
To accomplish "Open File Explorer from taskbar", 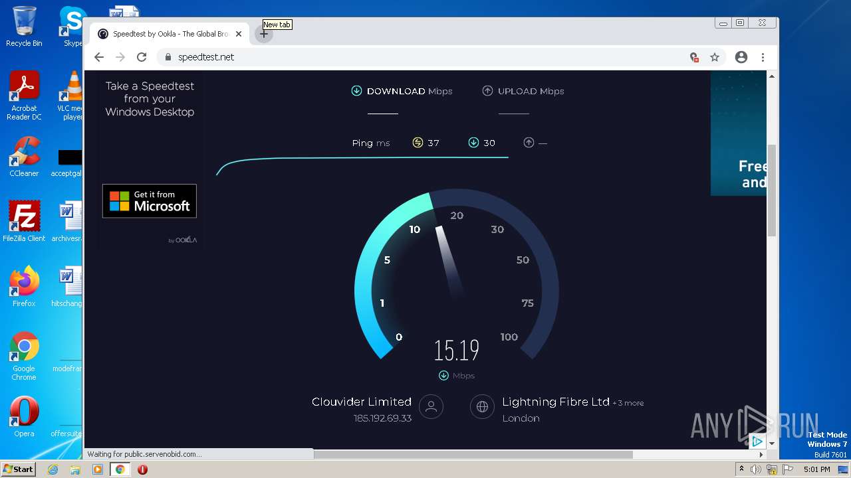I will [x=75, y=469].
